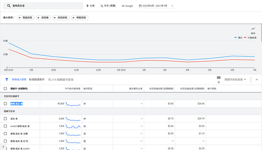Viewport: 262px width, 150px height.
Task: Click the 帳戶狀態 column header
Action: 212,89
